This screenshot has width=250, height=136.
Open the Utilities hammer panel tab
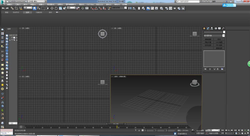coord(223,28)
